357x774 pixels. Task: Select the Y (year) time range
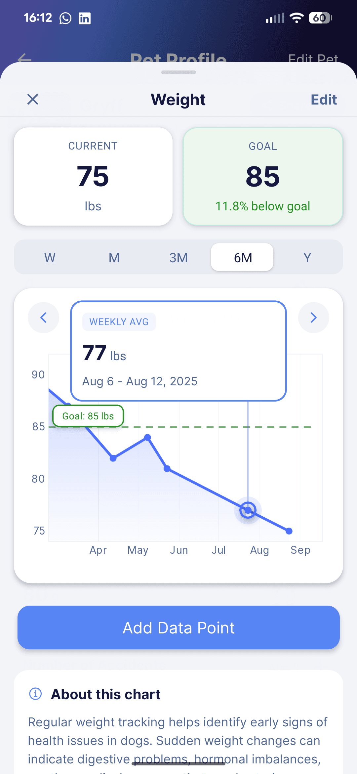pos(307,257)
